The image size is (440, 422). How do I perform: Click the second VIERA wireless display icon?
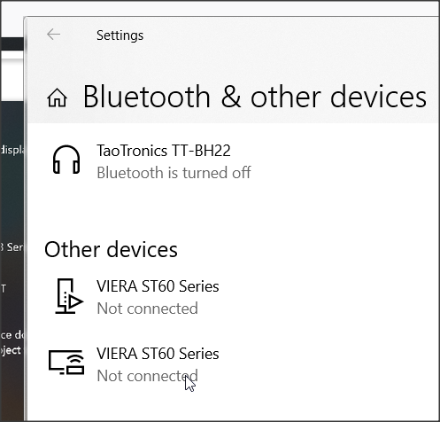click(66, 363)
